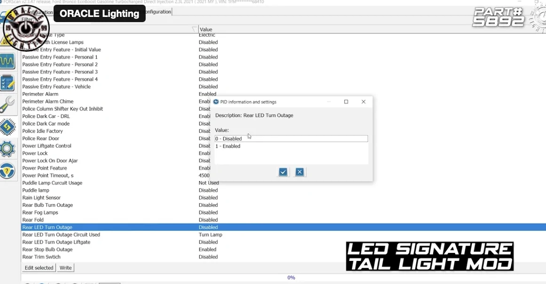The height and width of the screenshot is (284, 546).
Task: Confirm the value with the checkmark button
Action: point(283,172)
